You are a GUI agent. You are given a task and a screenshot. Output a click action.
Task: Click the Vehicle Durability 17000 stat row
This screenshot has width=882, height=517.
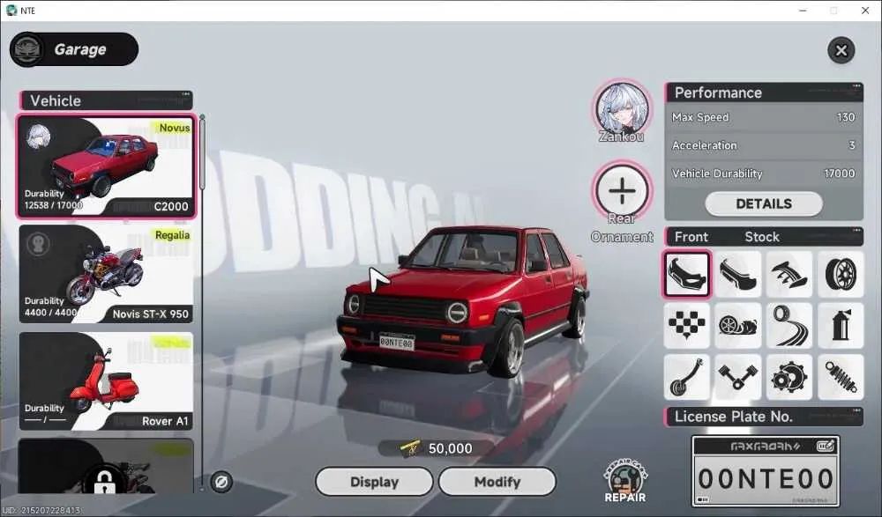pos(763,174)
